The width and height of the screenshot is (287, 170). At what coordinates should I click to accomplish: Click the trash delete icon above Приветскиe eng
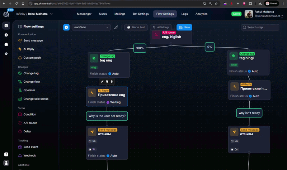112,82
